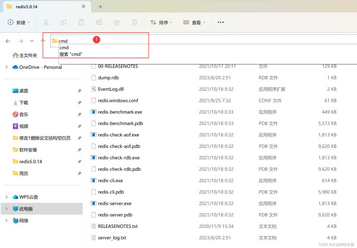Open the three-dots more options menu

point(220,22)
